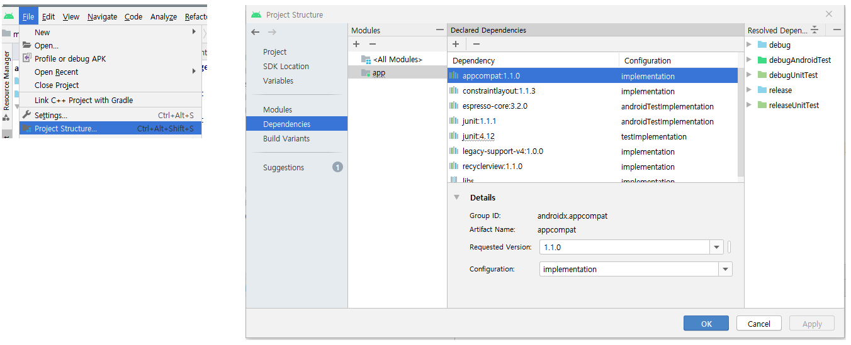The image size is (851, 345).
Task: Click the OK button
Action: tap(706, 324)
